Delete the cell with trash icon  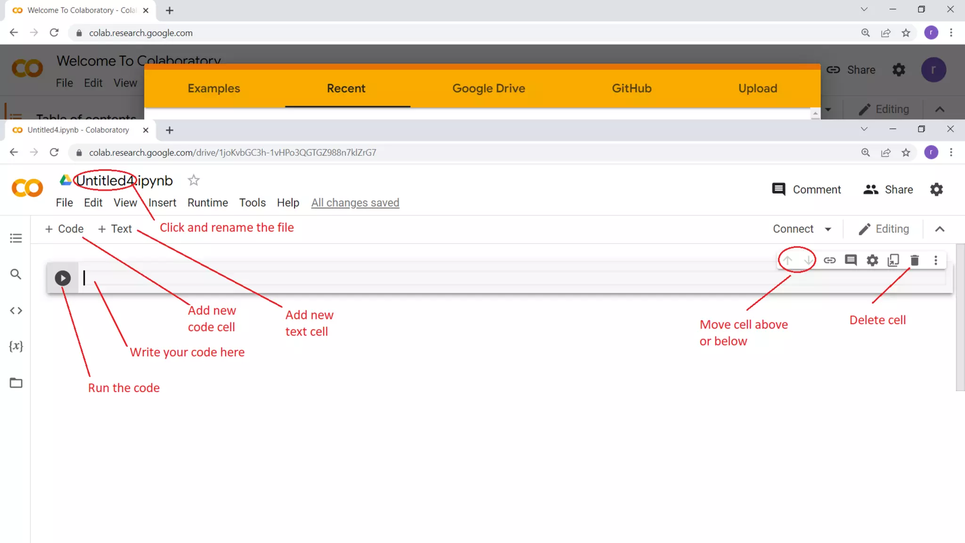pos(915,260)
